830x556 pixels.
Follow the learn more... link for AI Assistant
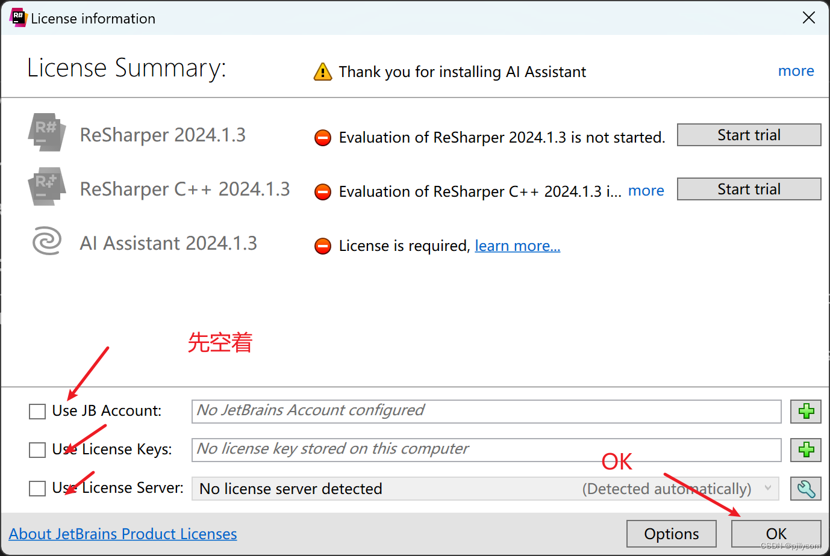517,246
